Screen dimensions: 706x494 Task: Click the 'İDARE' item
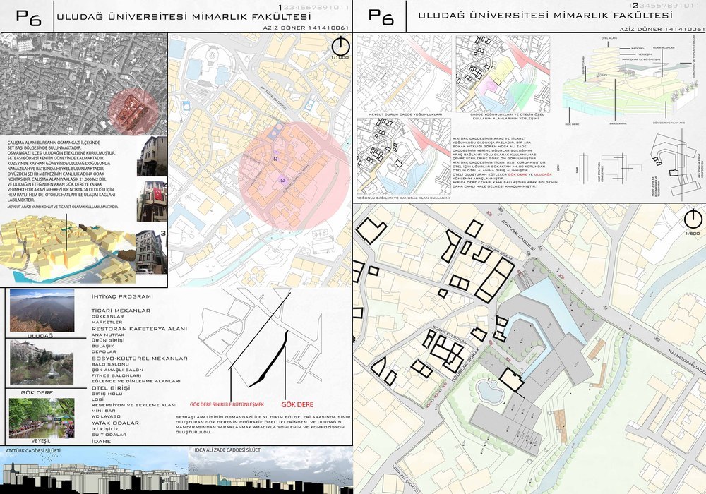coord(101,441)
